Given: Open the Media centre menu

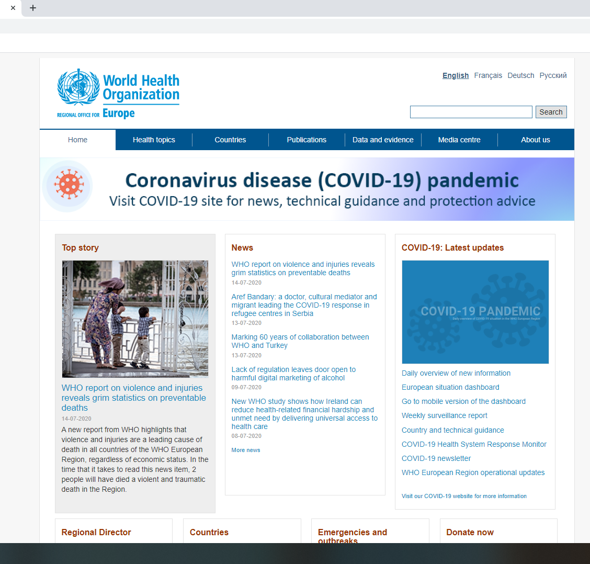Looking at the screenshot, I should (459, 140).
